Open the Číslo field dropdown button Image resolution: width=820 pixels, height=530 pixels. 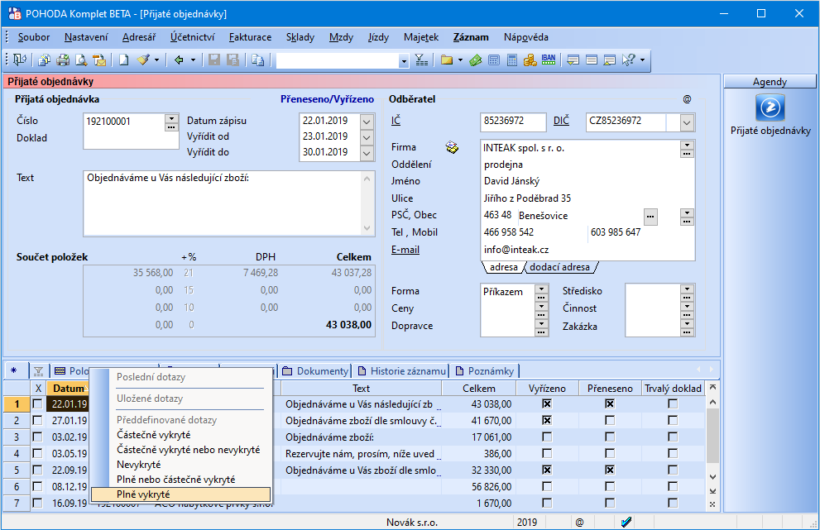click(171, 118)
